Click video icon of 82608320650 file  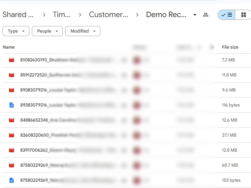coord(12,135)
